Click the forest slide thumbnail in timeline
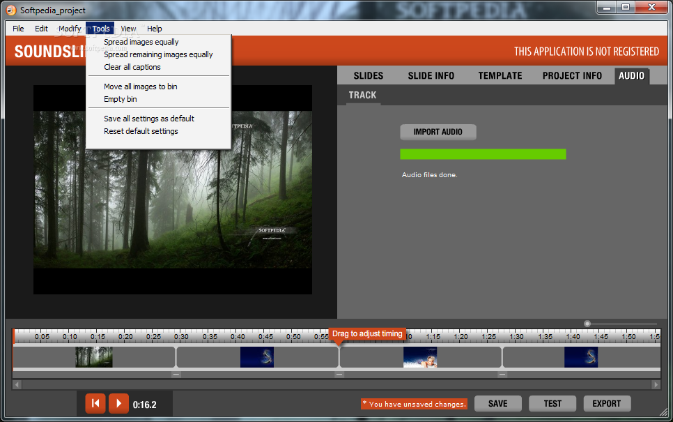 point(94,357)
